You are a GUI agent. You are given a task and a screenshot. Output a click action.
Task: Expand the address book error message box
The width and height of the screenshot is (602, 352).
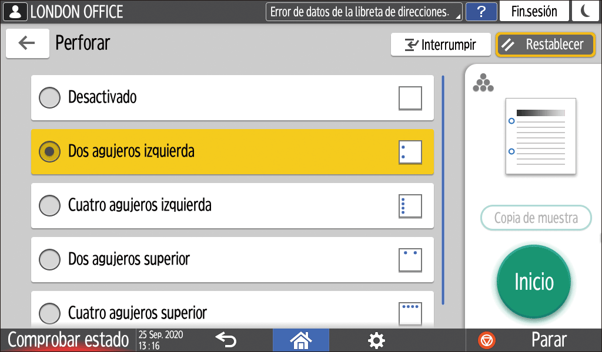(364, 12)
